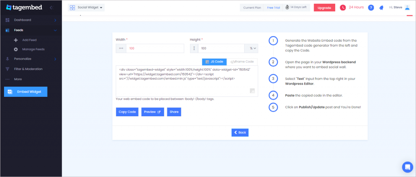The width and height of the screenshot is (416, 177).
Task: Open Manage Feeds menu item
Action: 33,49
